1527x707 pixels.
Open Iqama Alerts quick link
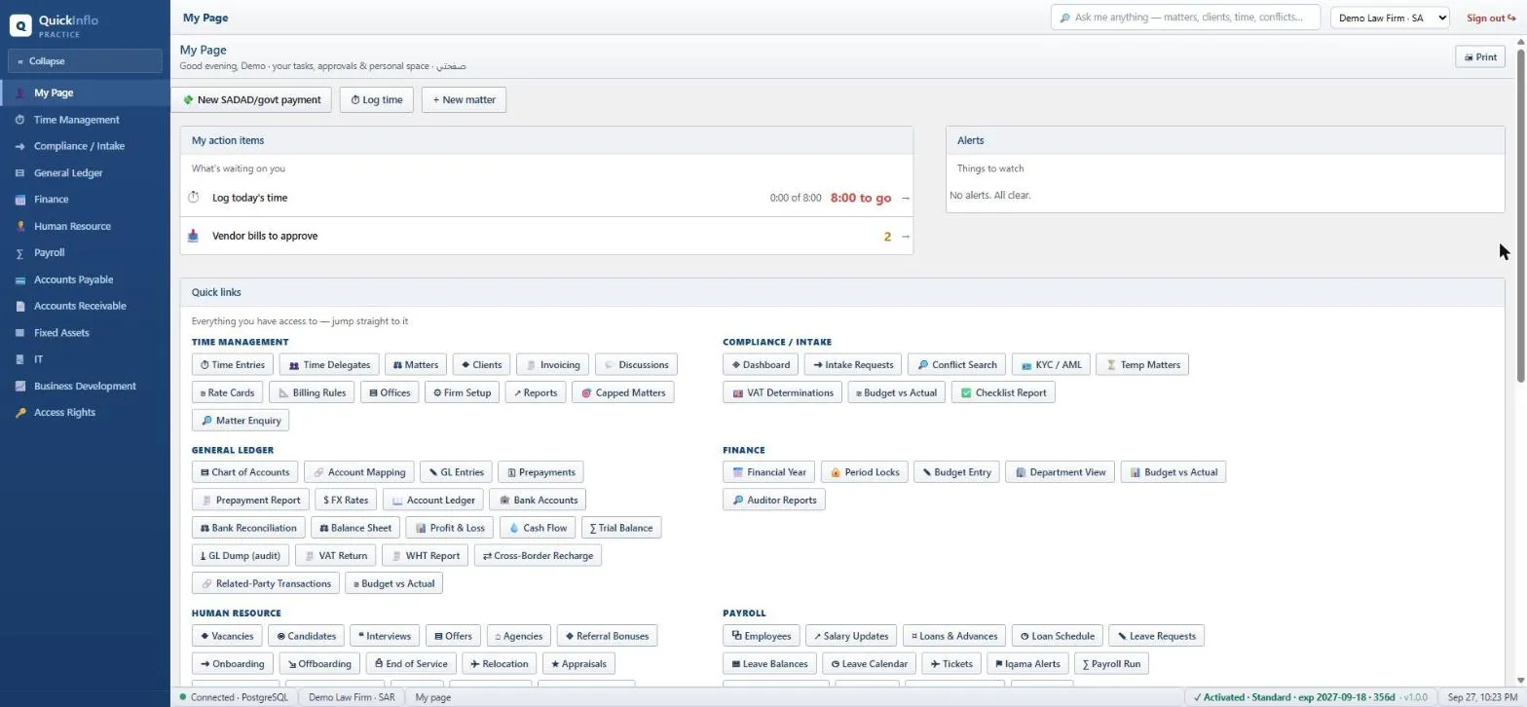click(x=1027, y=664)
